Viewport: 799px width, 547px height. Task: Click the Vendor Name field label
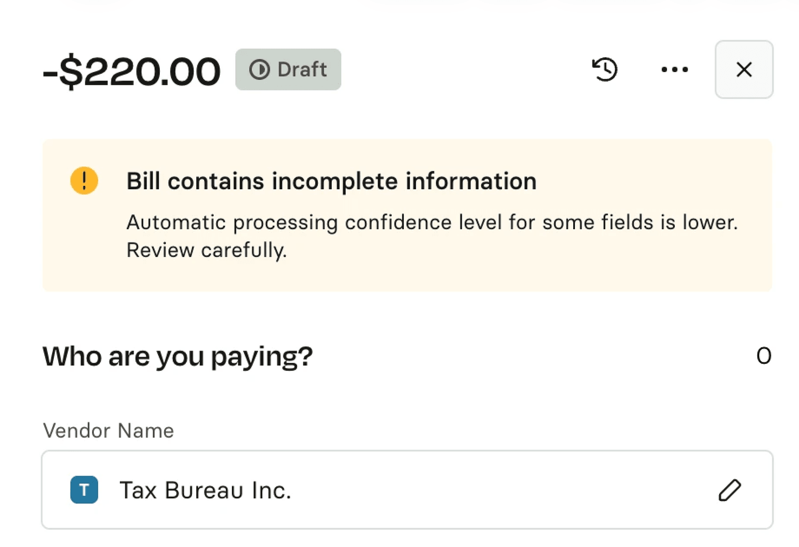click(108, 430)
